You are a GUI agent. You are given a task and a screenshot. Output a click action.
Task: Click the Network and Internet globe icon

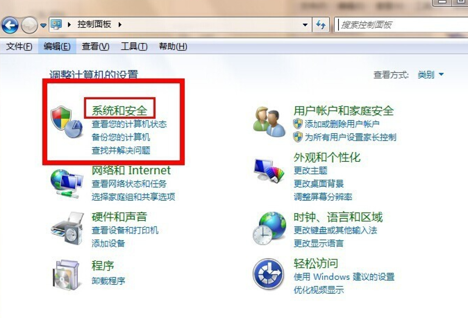[x=67, y=183]
